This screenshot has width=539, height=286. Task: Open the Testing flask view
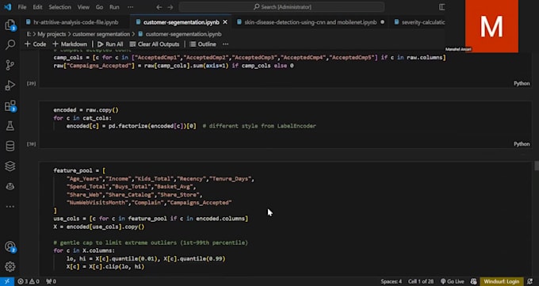(10, 126)
